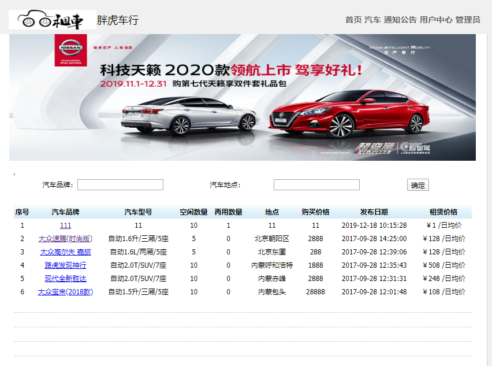The width and height of the screenshot is (492, 366).
Task: Click the 北京东圃 location cell
Action: (x=272, y=252)
